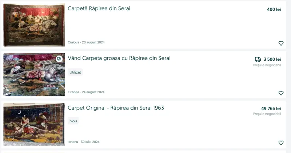Image resolution: width=291 pixels, height=153 pixels.
Task: View the red carpet thumbnail from Craiova
Action: pyautogui.click(x=34, y=25)
